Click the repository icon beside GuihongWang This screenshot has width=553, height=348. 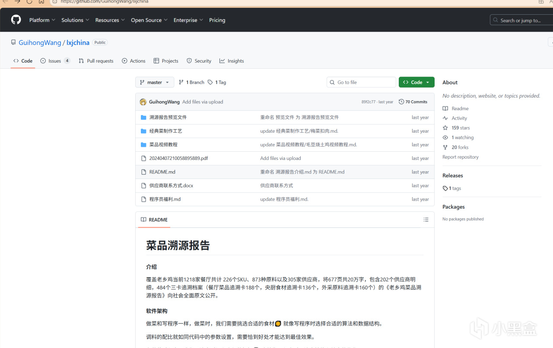pos(13,42)
